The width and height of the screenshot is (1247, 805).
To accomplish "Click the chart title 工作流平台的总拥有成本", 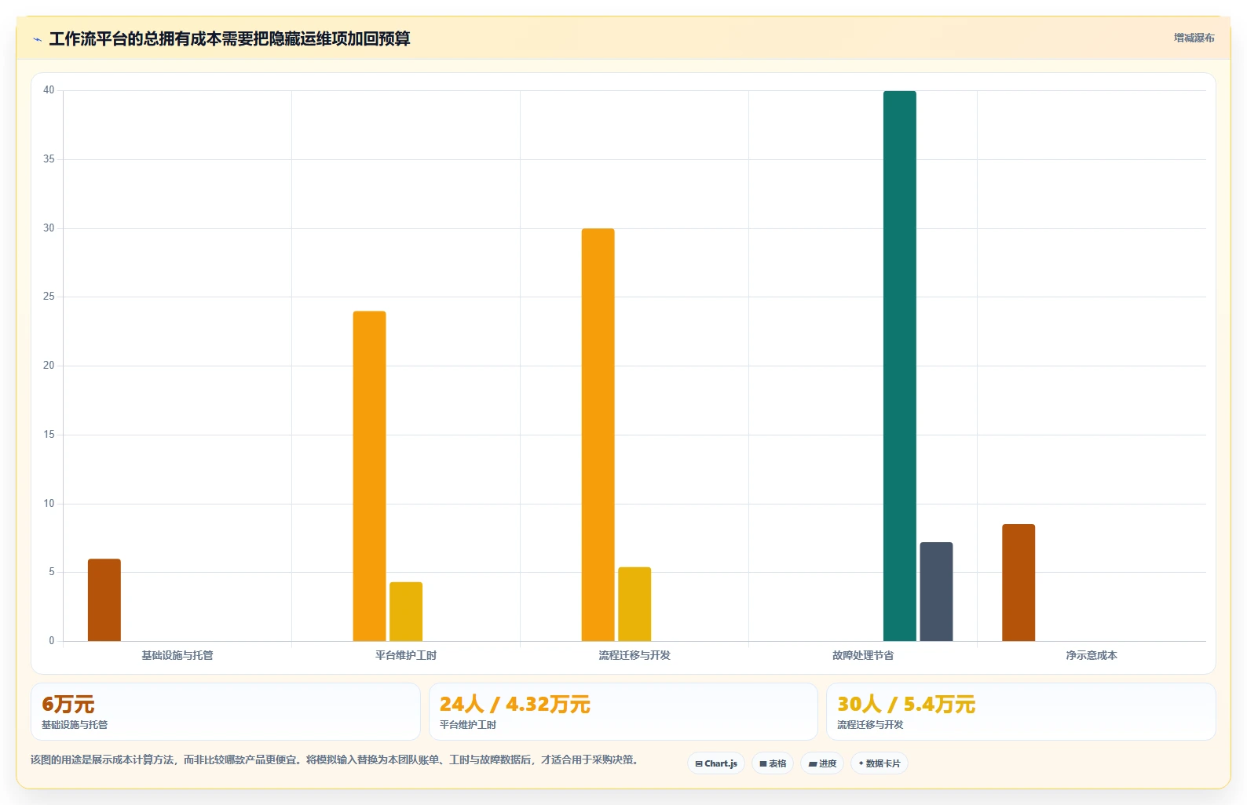I will click(229, 39).
